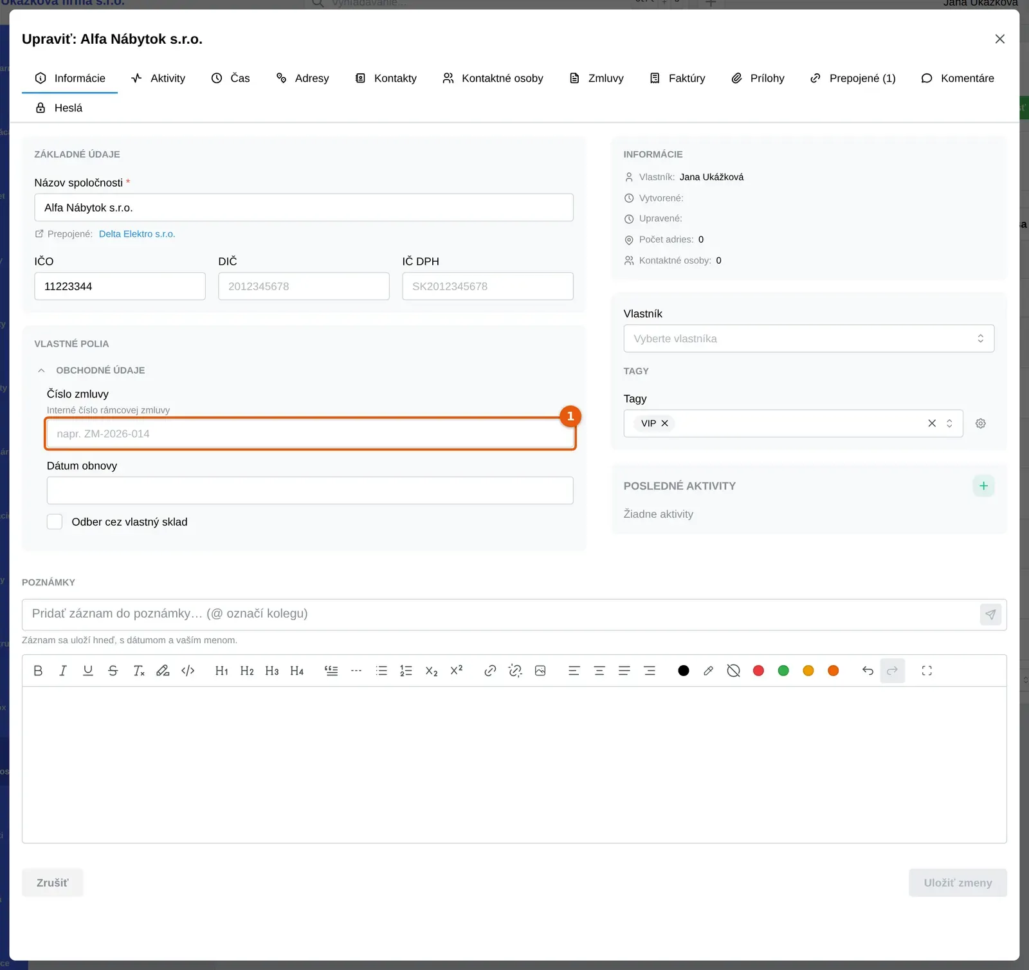Insert a bulleted list

tap(381, 671)
